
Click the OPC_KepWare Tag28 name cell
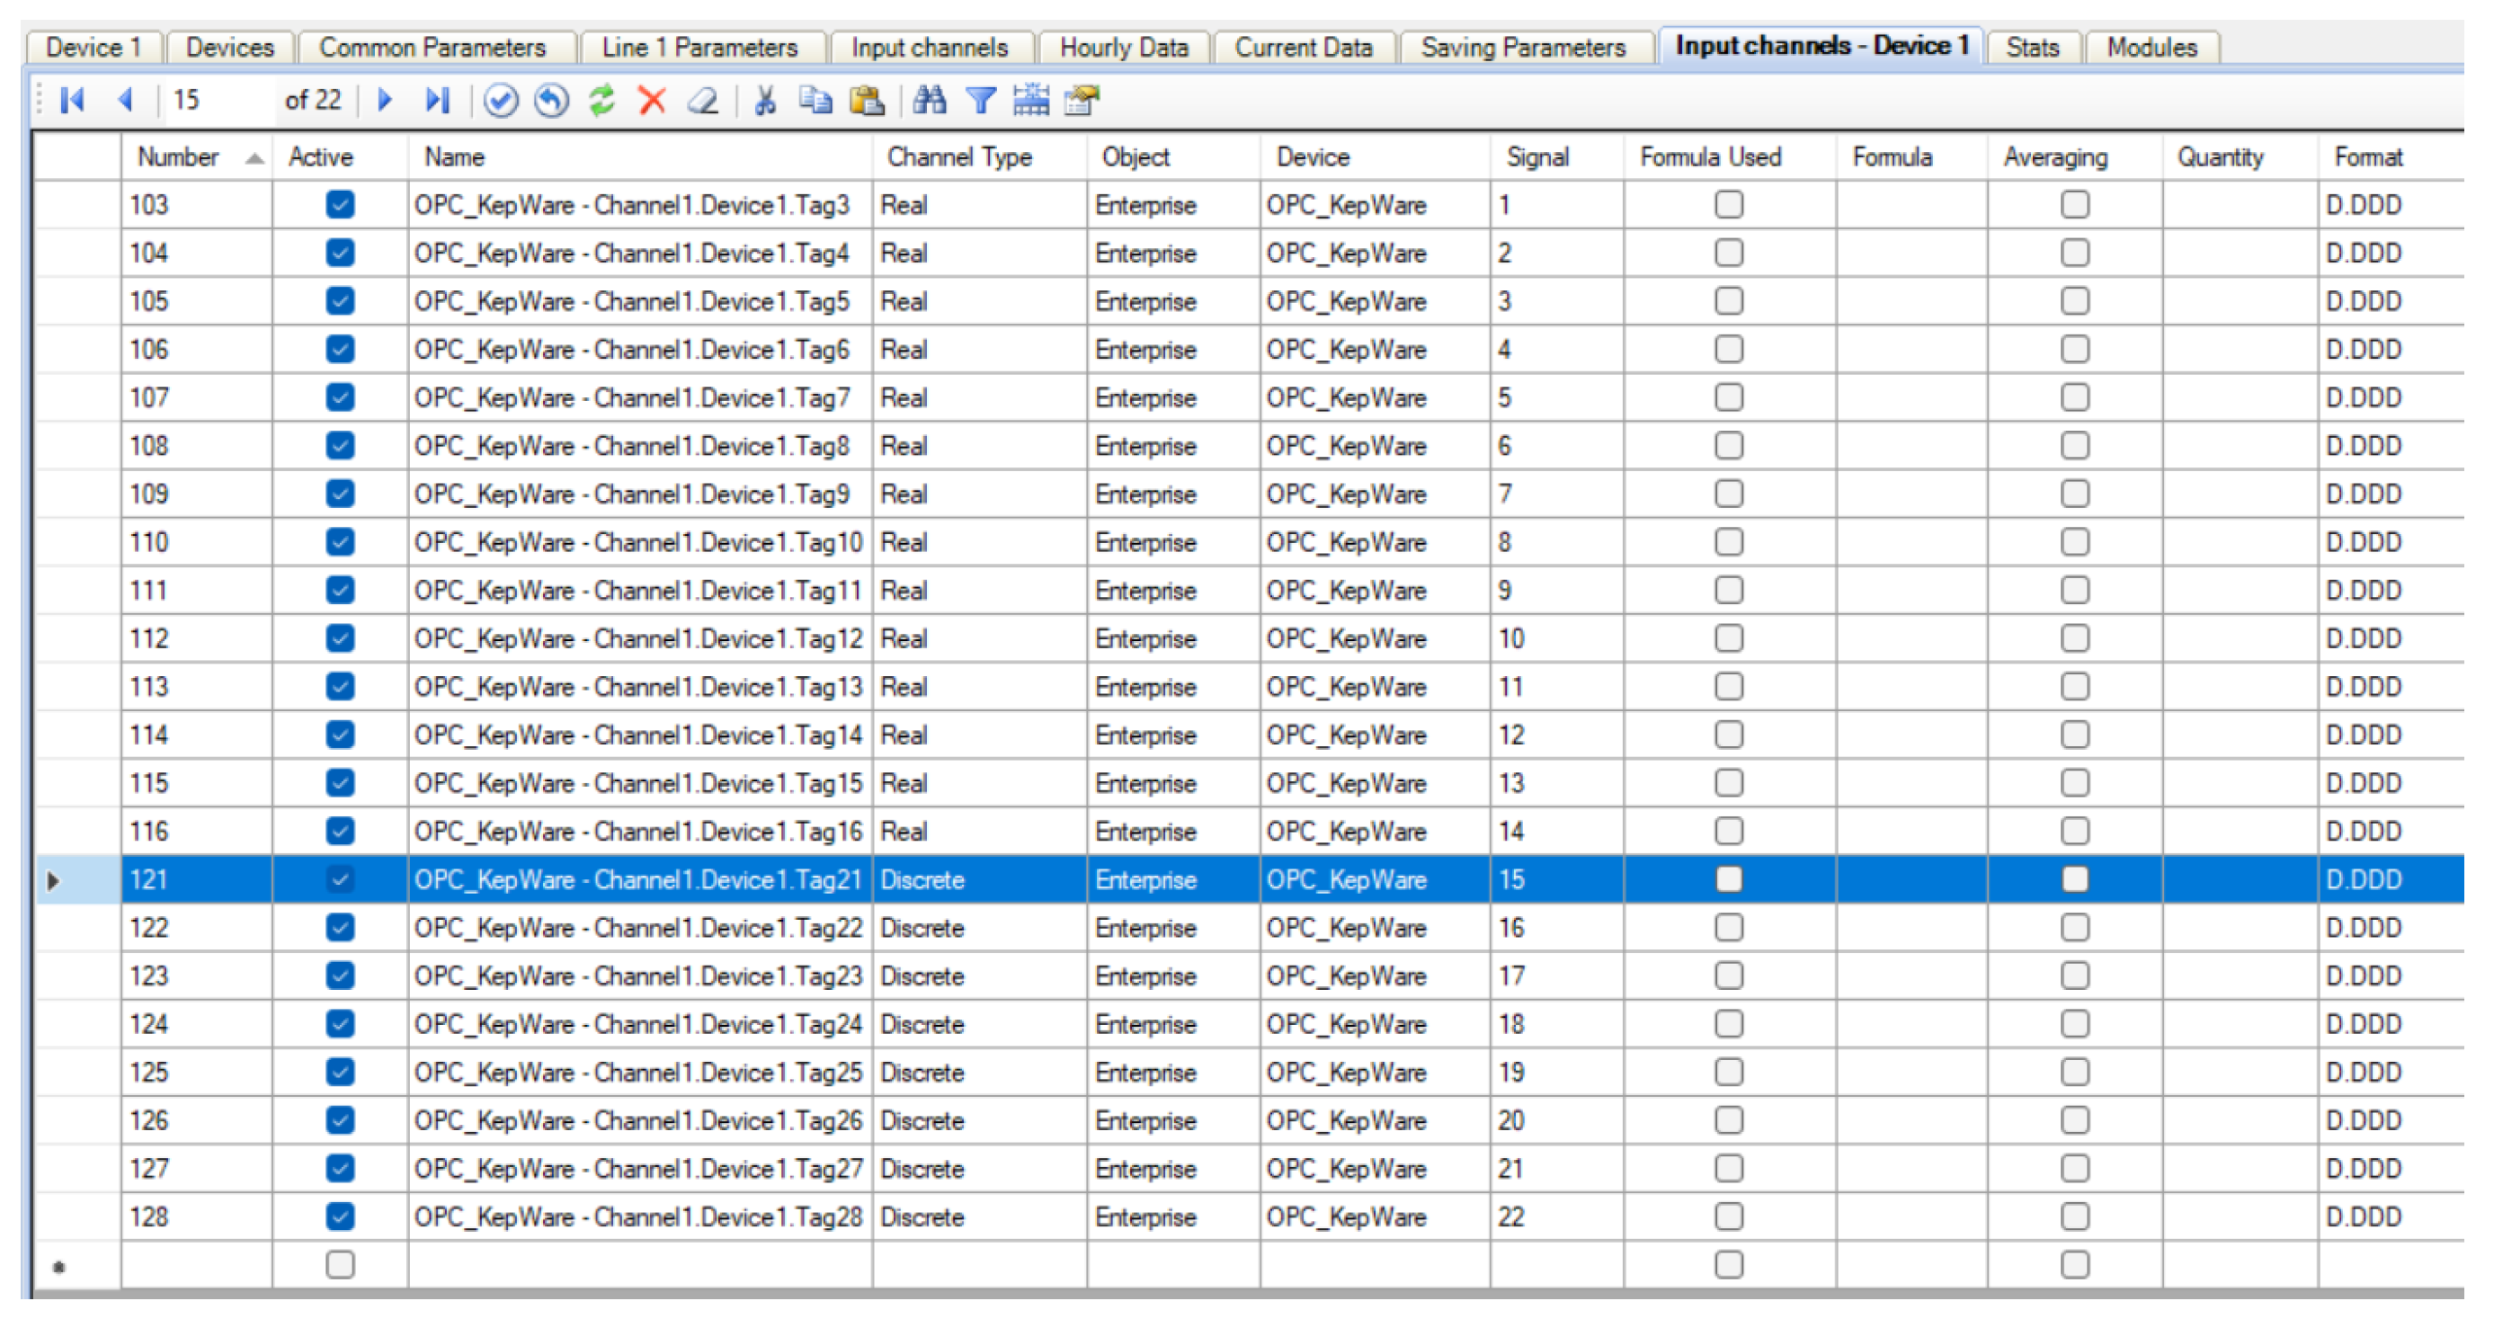[638, 1217]
